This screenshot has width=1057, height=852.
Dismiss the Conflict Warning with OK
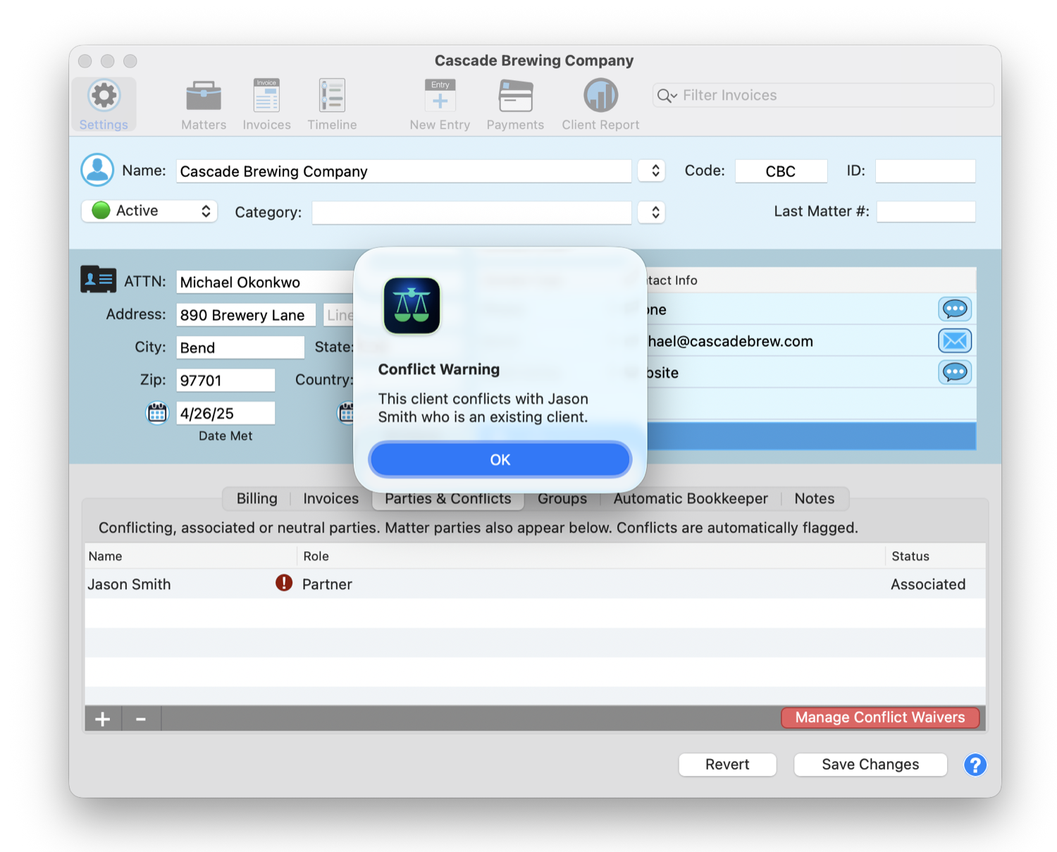click(500, 459)
